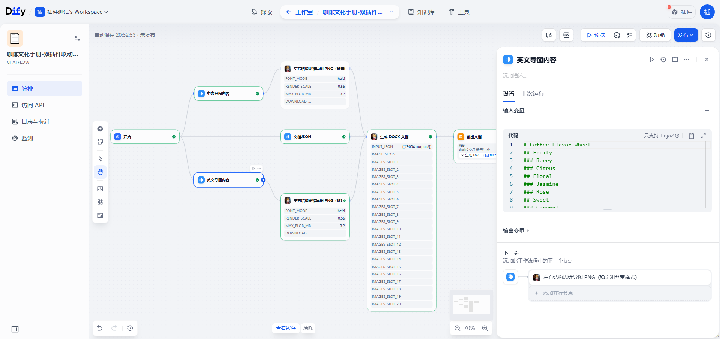Select the pointer mode tool
The height and width of the screenshot is (339, 720).
(x=100, y=159)
